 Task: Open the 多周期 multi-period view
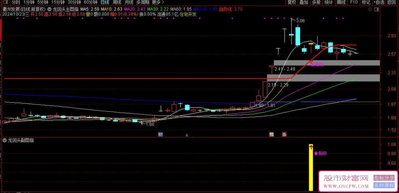click(142, 2)
